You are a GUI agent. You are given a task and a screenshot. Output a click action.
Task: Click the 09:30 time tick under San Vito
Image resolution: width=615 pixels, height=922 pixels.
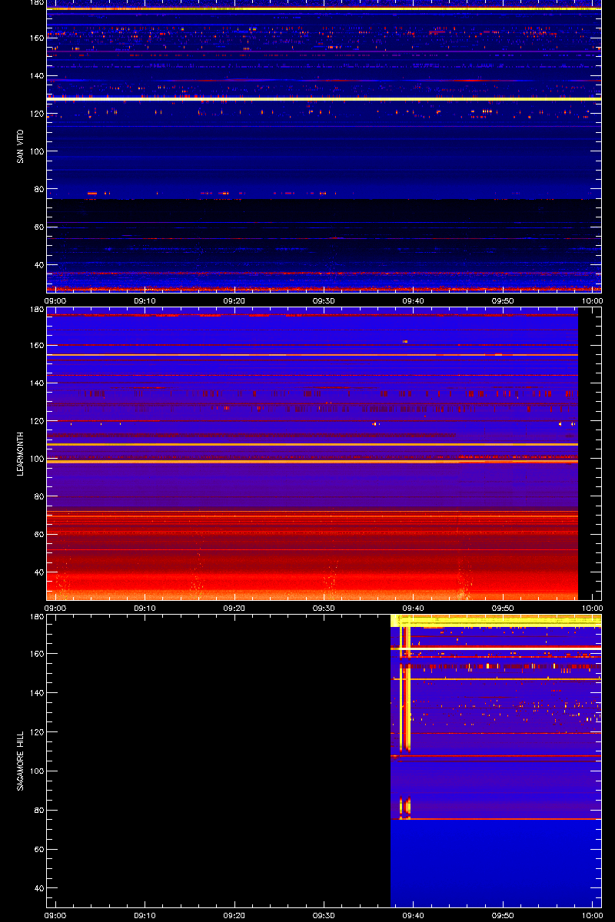[x=324, y=301]
